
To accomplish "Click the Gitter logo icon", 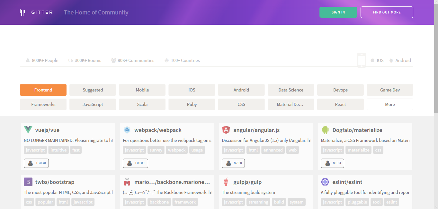I will click(22, 12).
